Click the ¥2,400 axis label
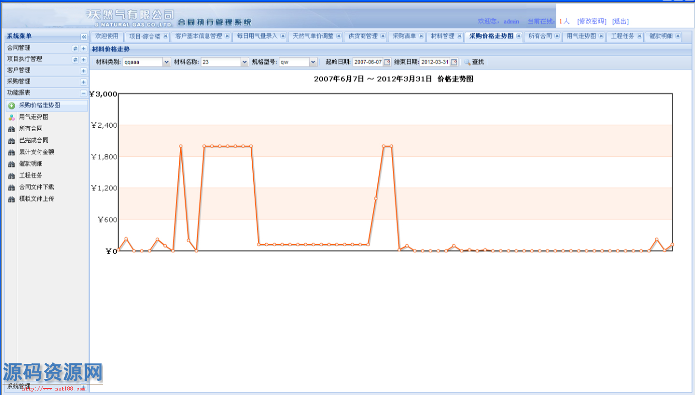The width and height of the screenshot is (695, 395). point(104,125)
